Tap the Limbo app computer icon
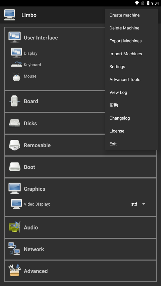Viewport: 161px width, 286px height. tap(10, 15)
